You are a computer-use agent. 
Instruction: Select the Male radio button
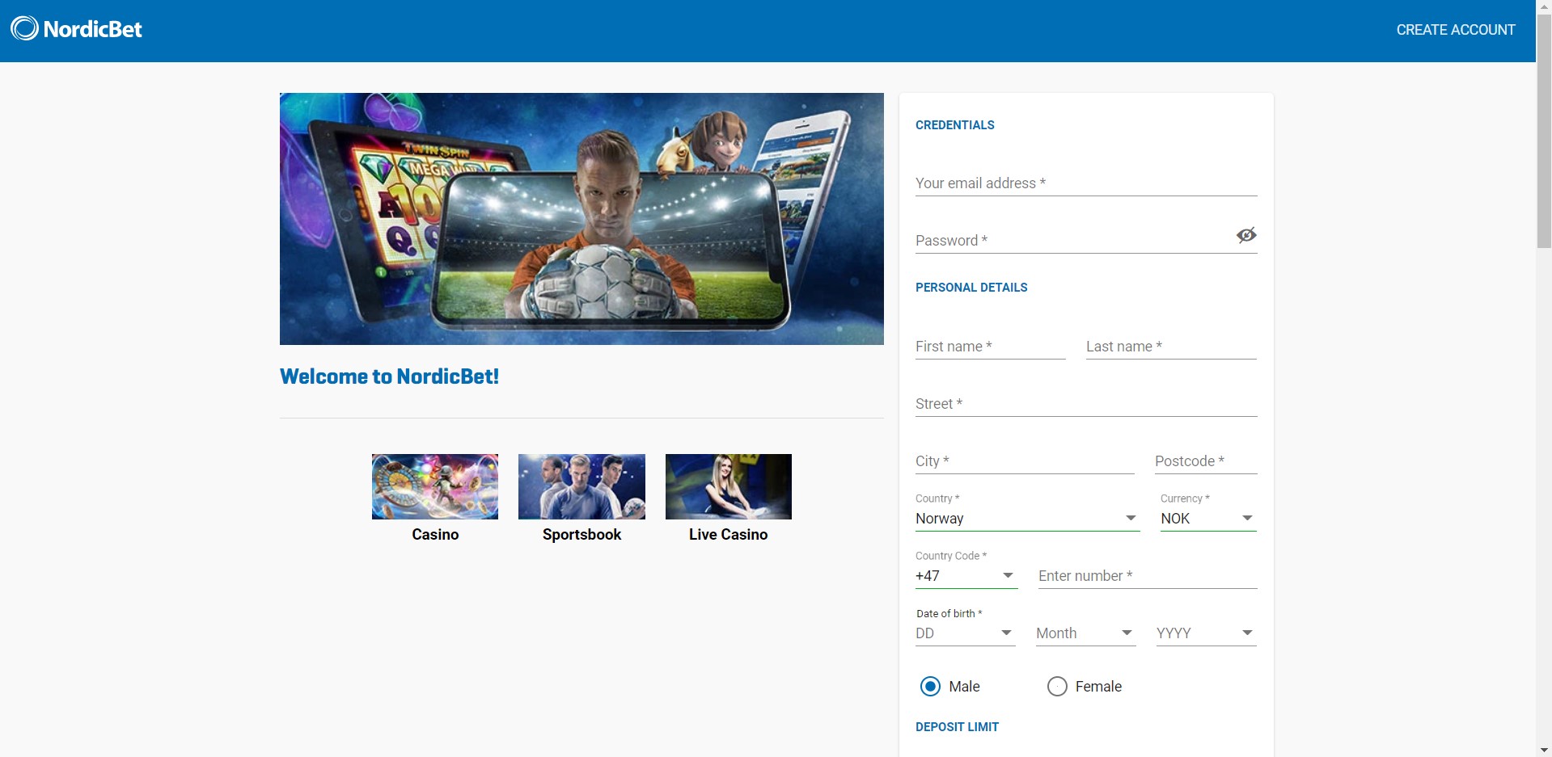930,686
